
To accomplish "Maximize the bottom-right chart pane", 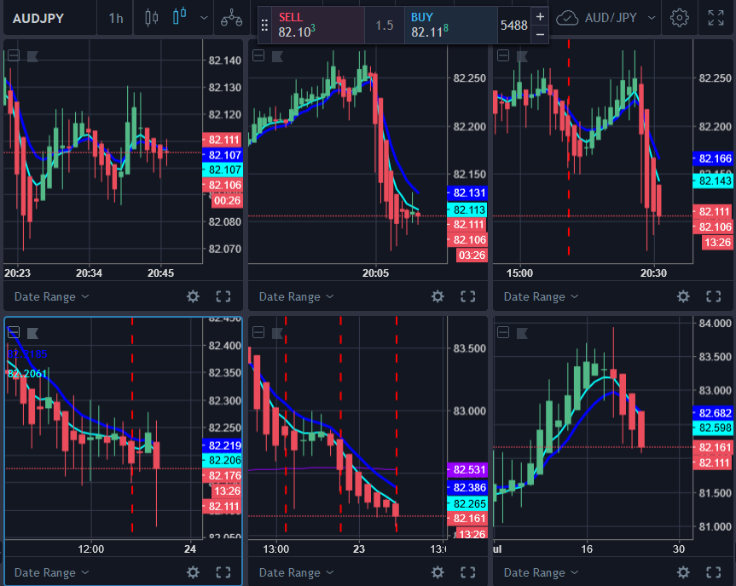I will pos(713,572).
